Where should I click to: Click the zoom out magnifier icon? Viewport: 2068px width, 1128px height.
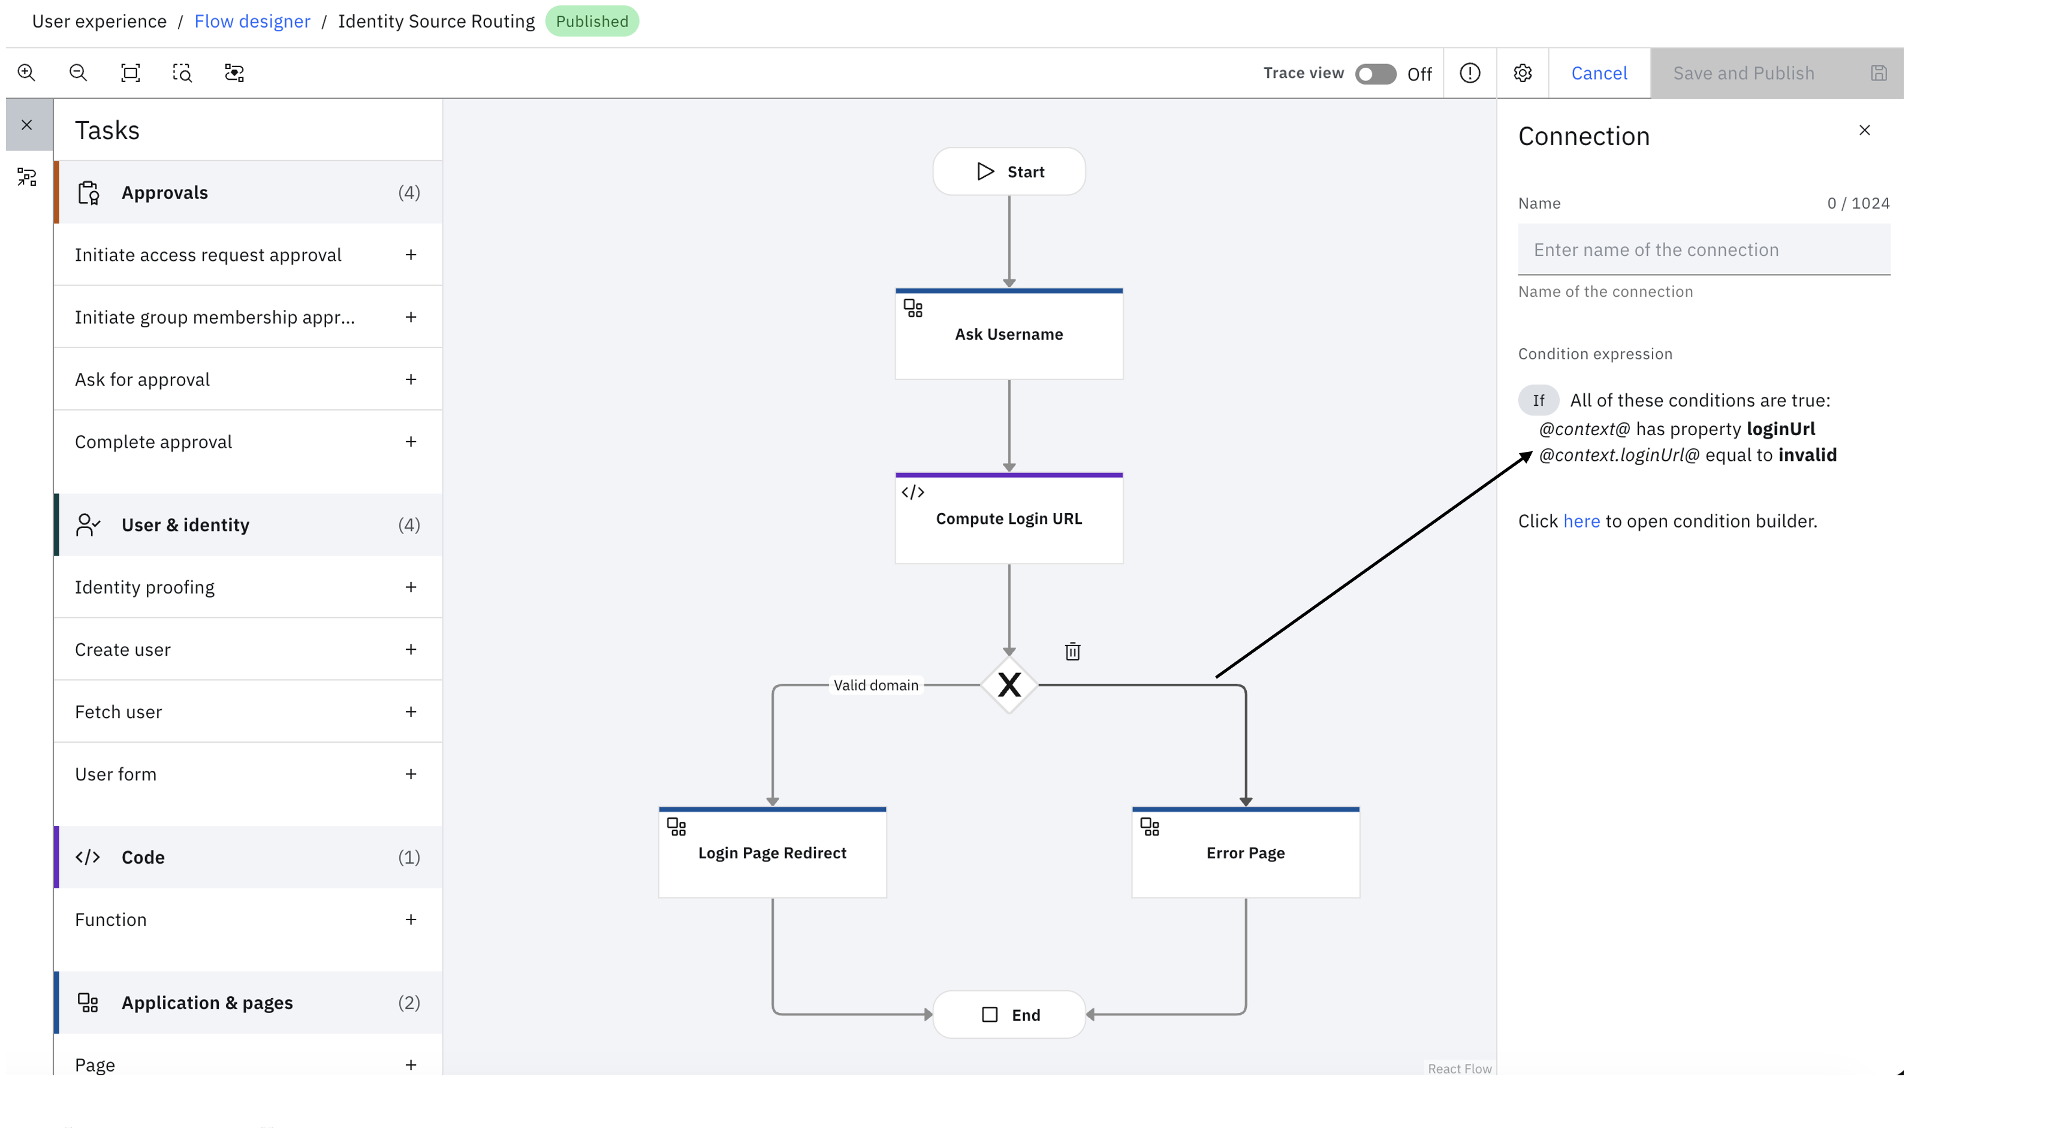78,73
